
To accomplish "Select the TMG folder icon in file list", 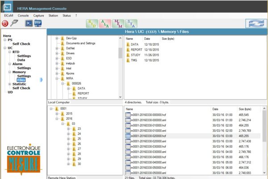I will coord(128,60).
